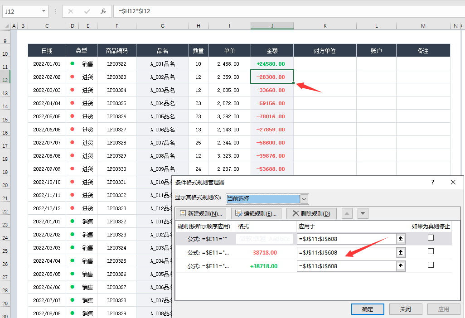Viewport: 465px width, 318px height.
Task: Click the red dot icon for 2022/12/12 row
Action: tap(72, 208)
